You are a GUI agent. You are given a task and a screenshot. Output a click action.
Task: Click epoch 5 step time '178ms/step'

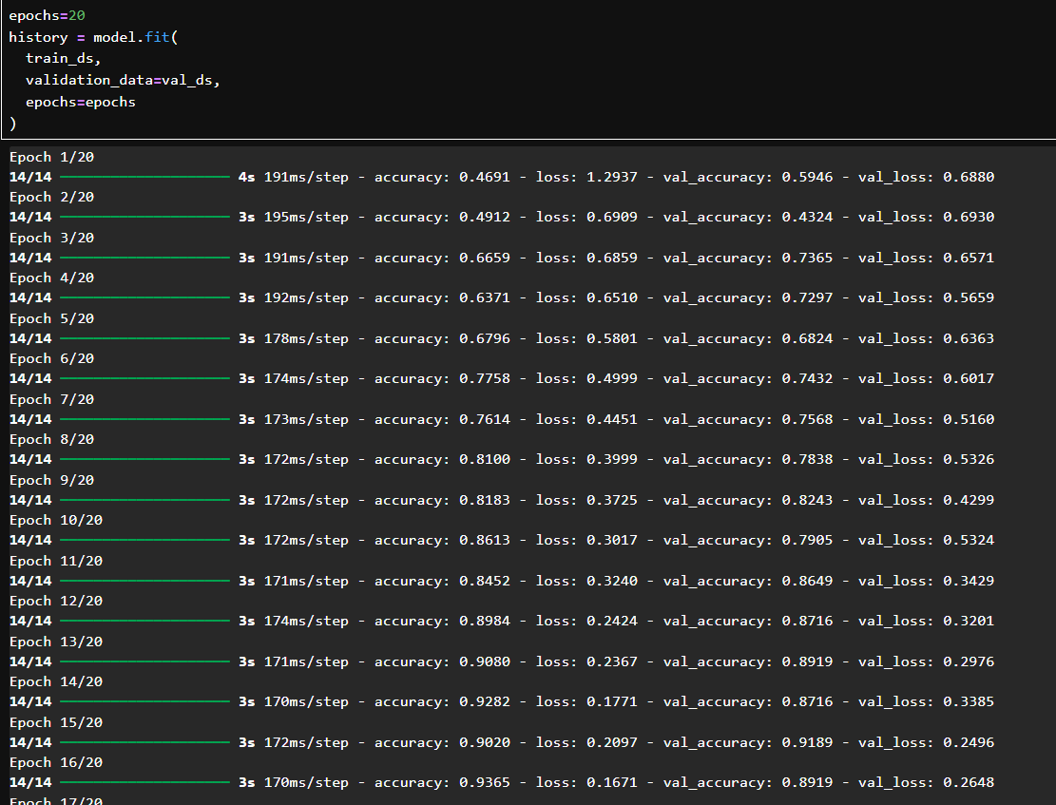pyautogui.click(x=306, y=339)
